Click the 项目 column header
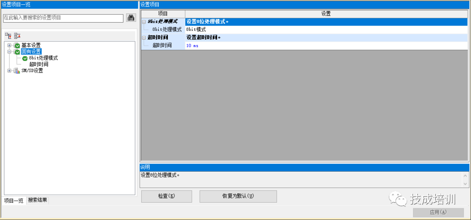Image resolution: width=471 pixels, height=220 pixels. click(163, 14)
